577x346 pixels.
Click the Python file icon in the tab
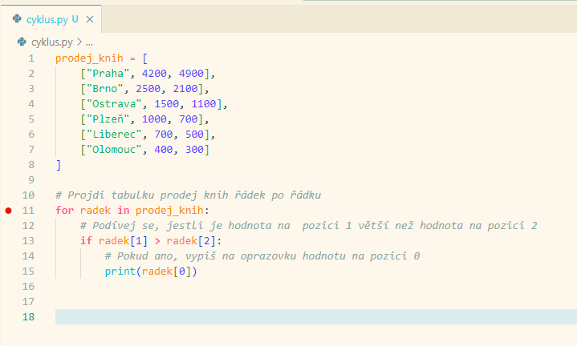pos(17,18)
